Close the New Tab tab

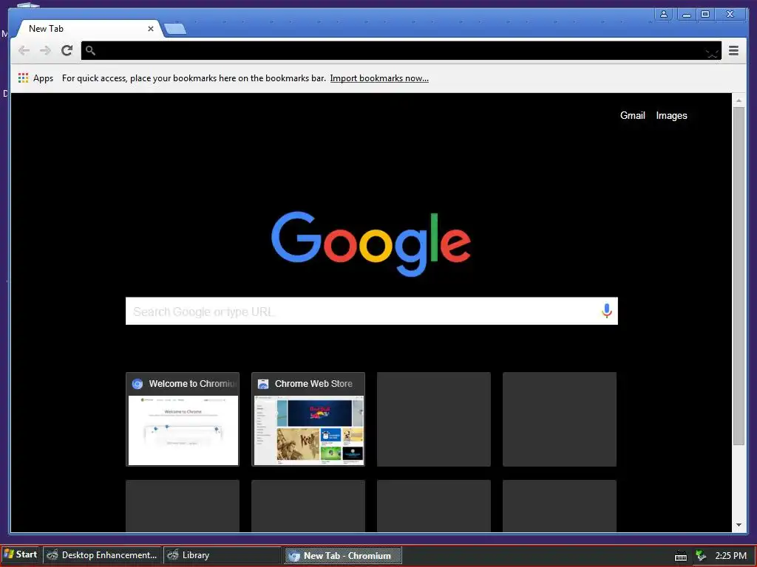click(x=151, y=29)
